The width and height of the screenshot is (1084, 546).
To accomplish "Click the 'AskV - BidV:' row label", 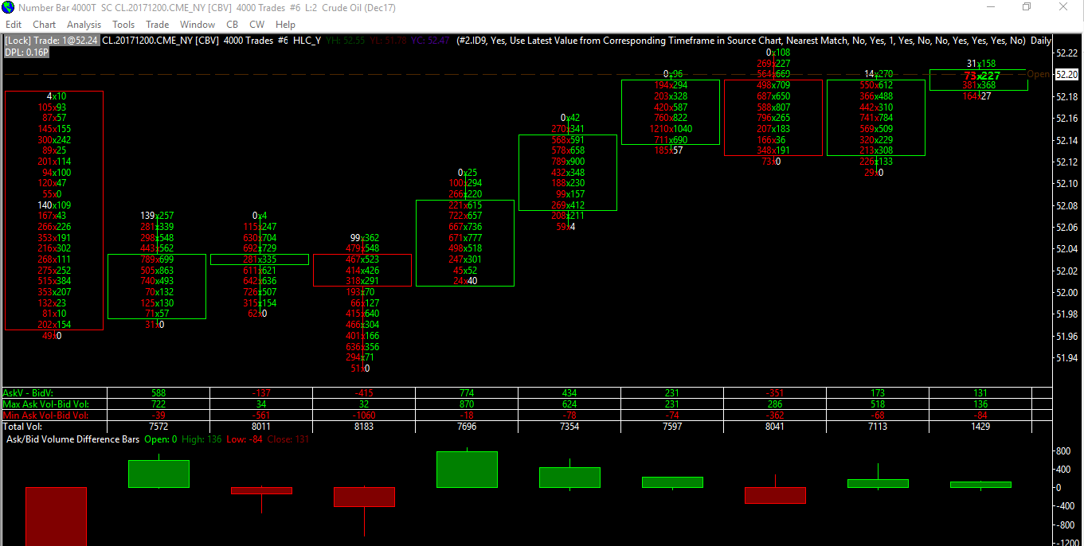I will click(27, 392).
